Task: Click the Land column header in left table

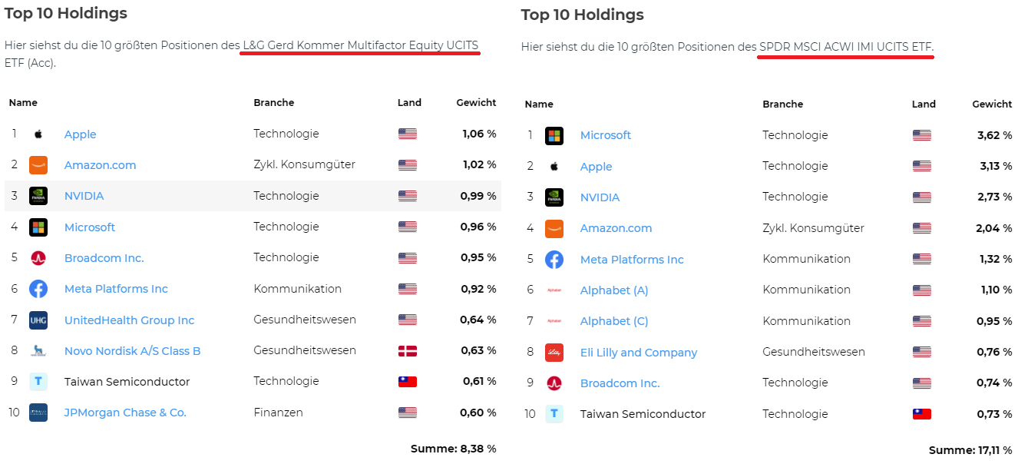Action: tap(409, 103)
